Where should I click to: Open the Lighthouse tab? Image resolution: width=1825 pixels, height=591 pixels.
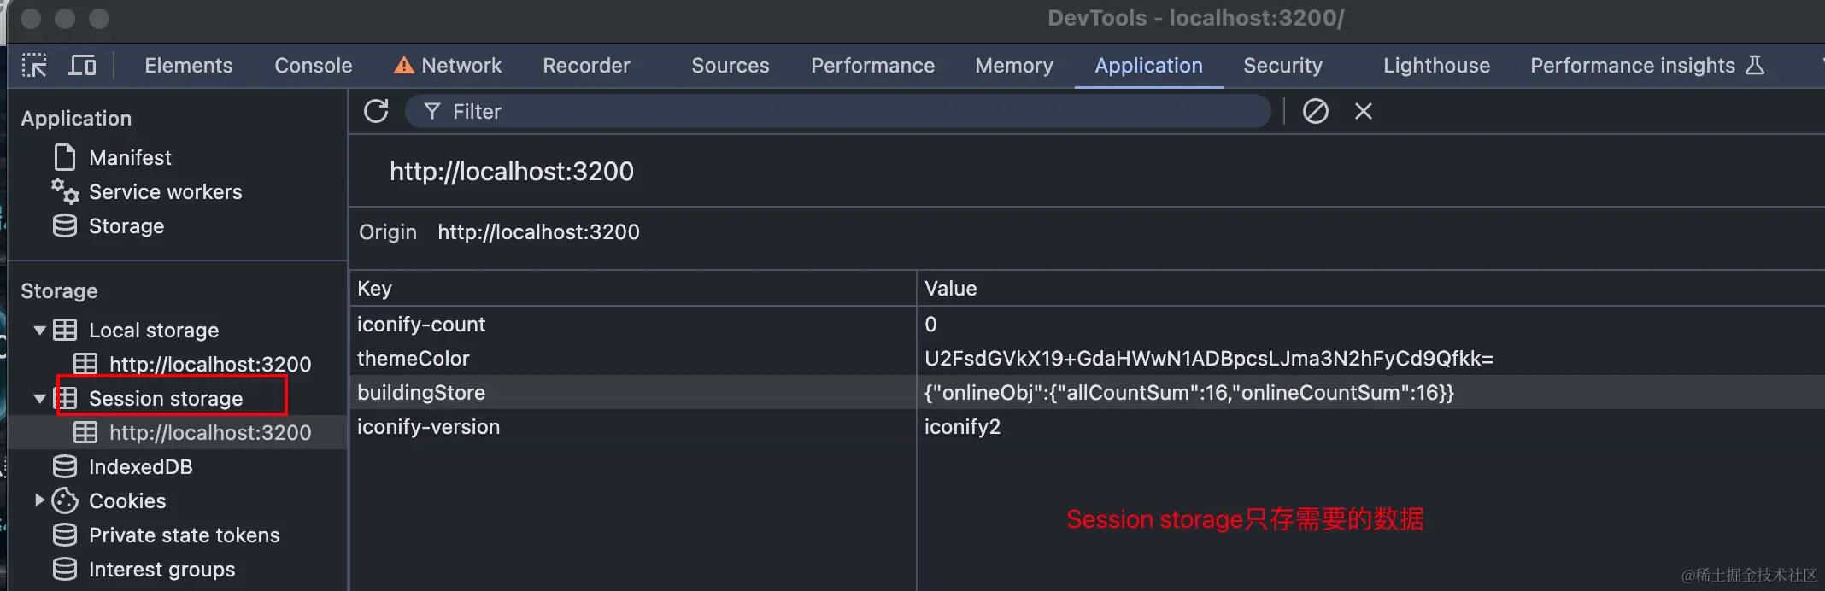point(1436,66)
